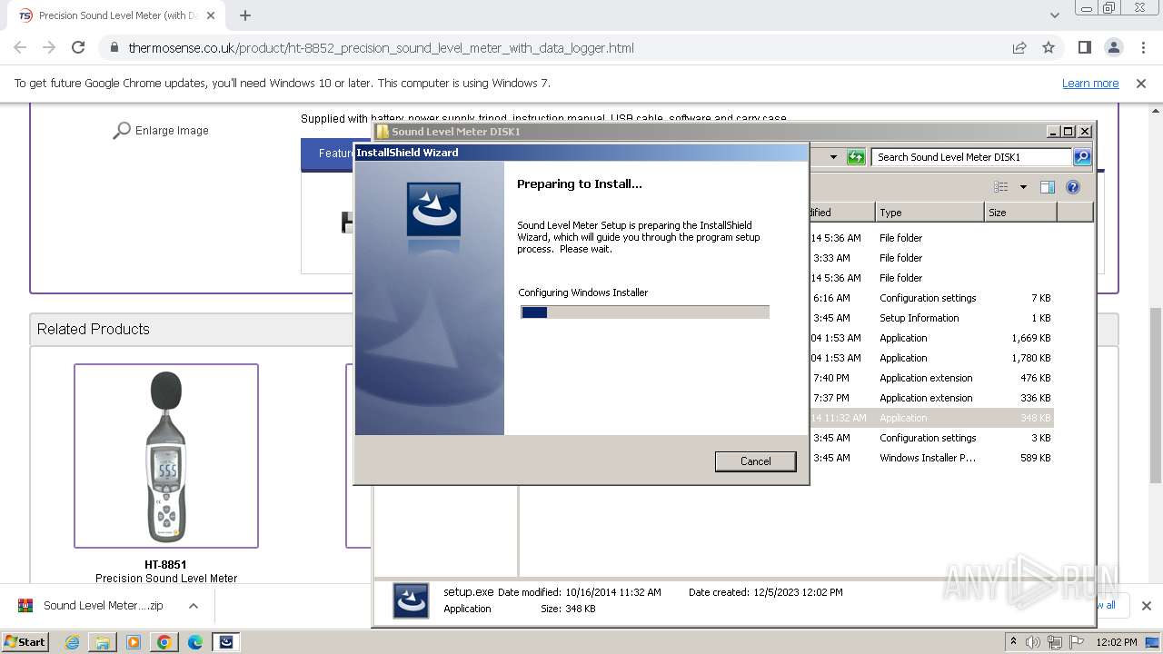Select the Setup Information row
Screen dimensions: 1163x654
point(930,318)
